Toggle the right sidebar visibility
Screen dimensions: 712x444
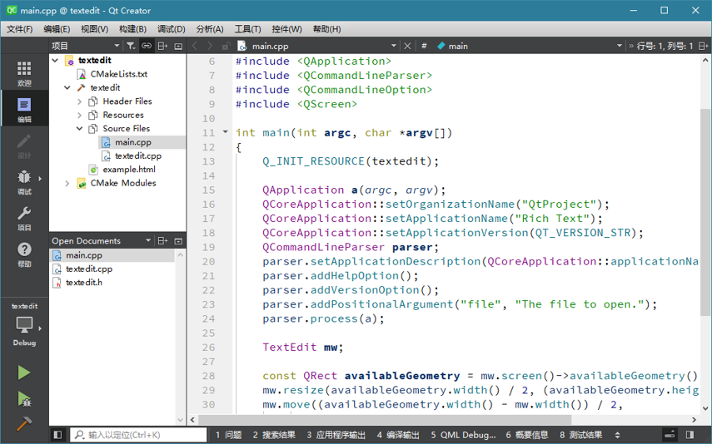pos(690,435)
